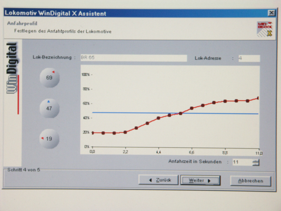Click the Lok-Adresse field showing 4
The image size is (281, 211).
[x=249, y=58]
